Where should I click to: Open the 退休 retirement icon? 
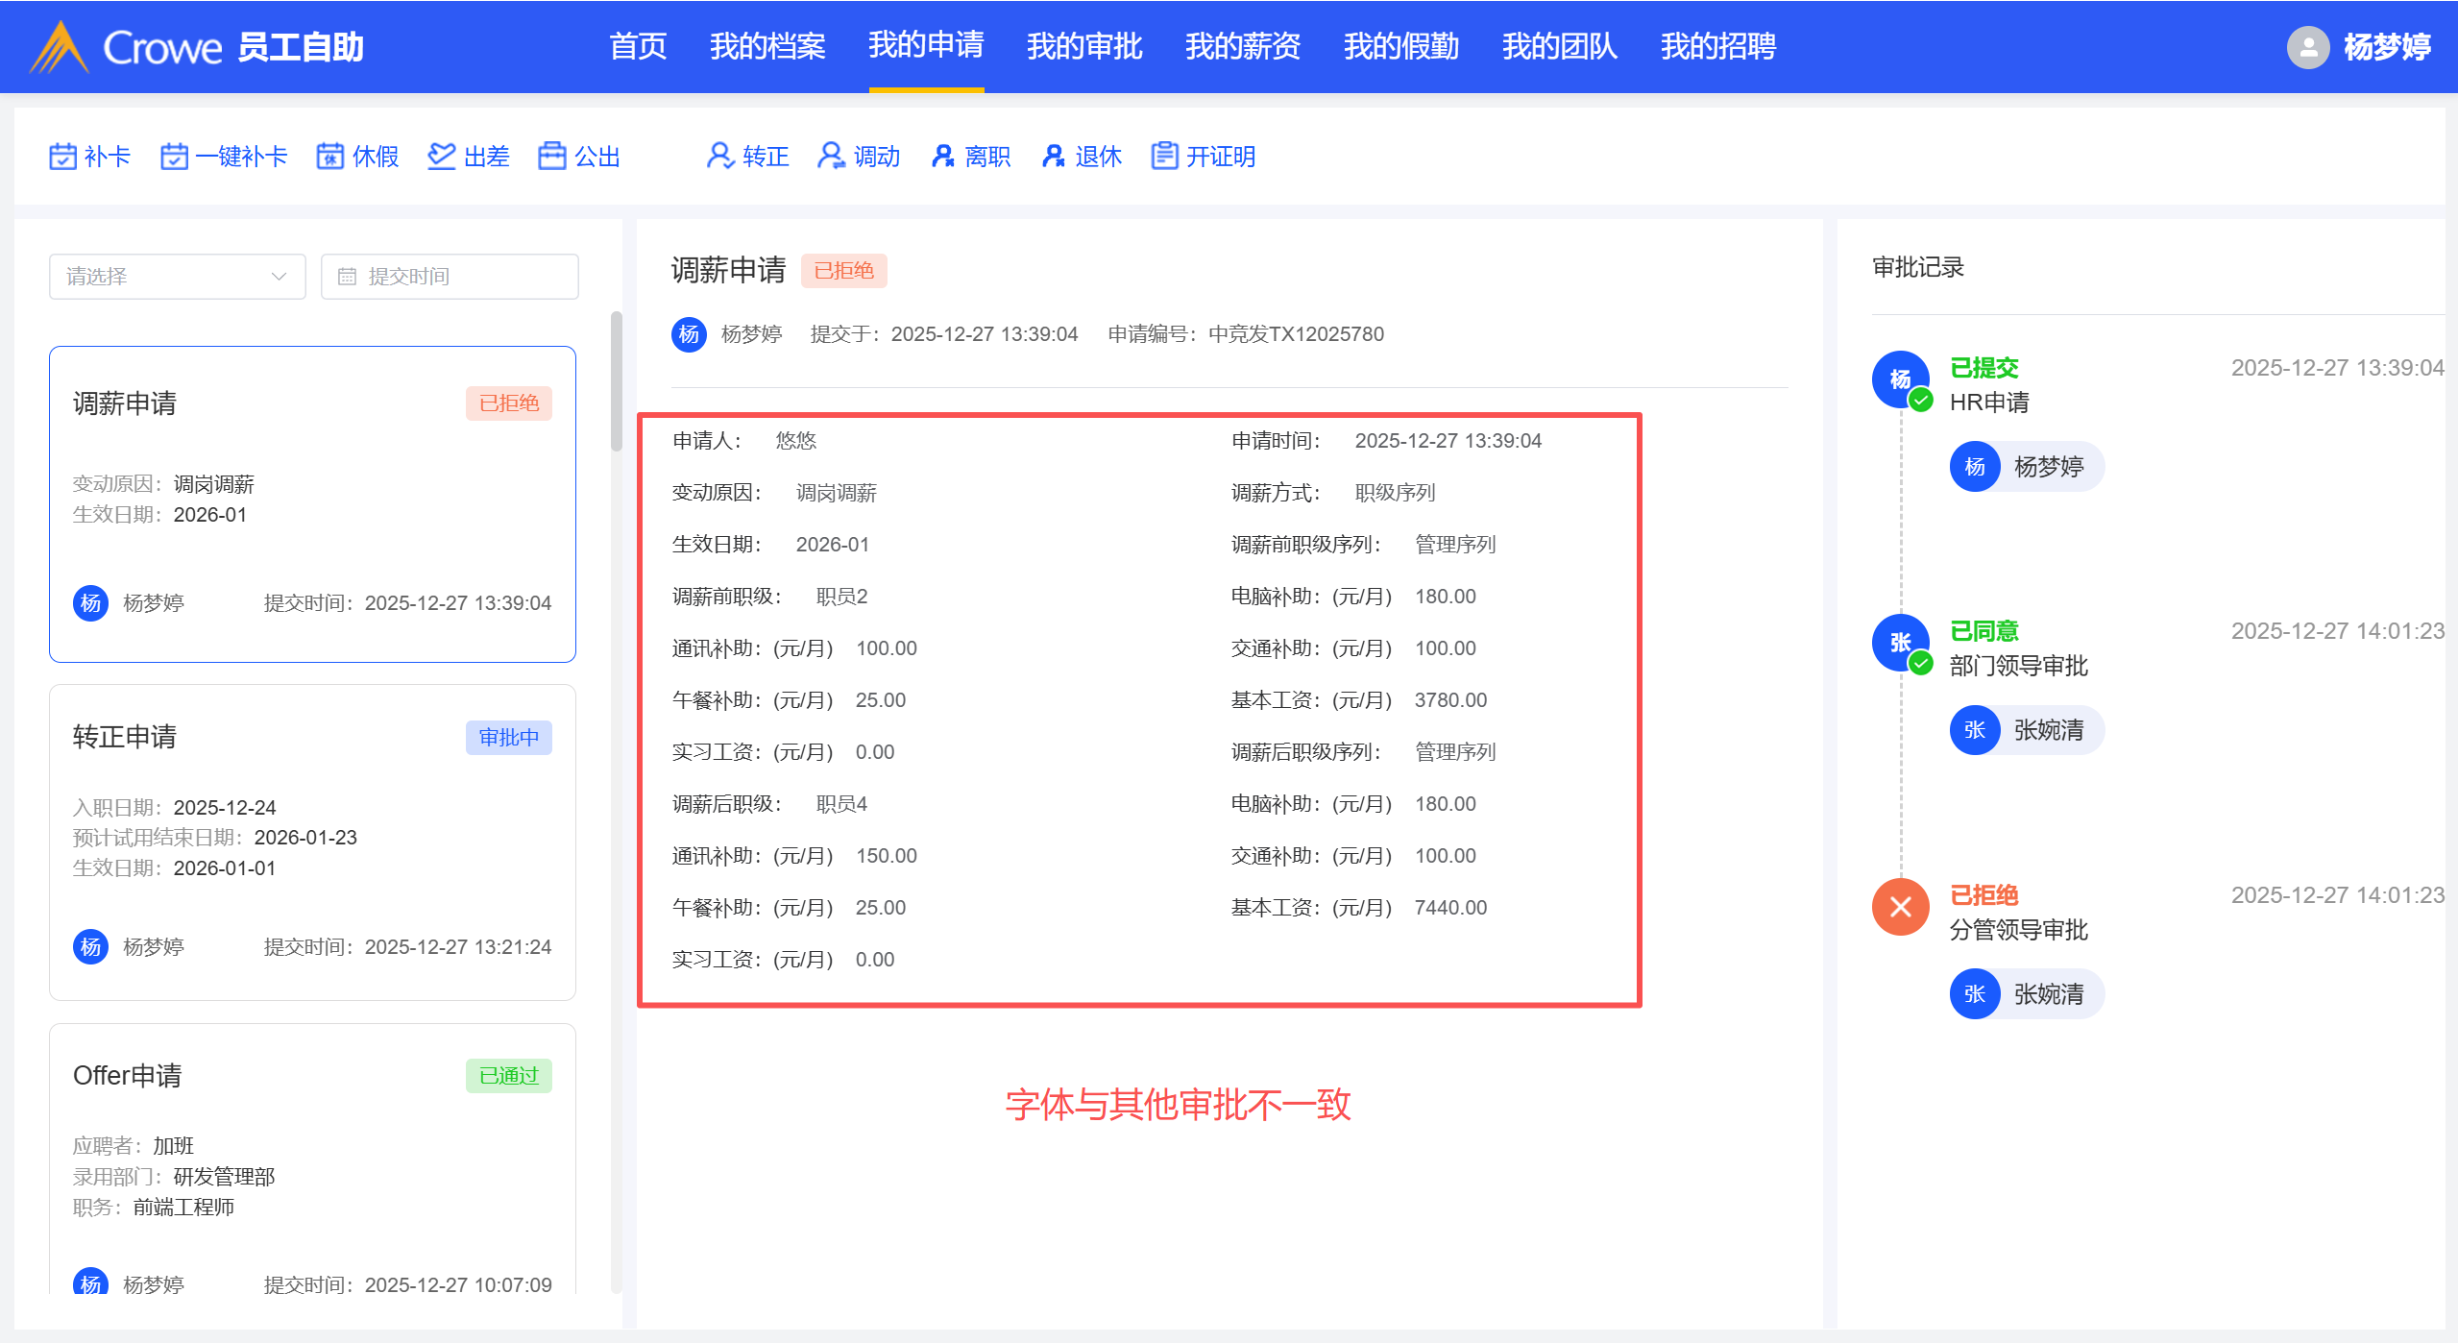pyautogui.click(x=1054, y=156)
